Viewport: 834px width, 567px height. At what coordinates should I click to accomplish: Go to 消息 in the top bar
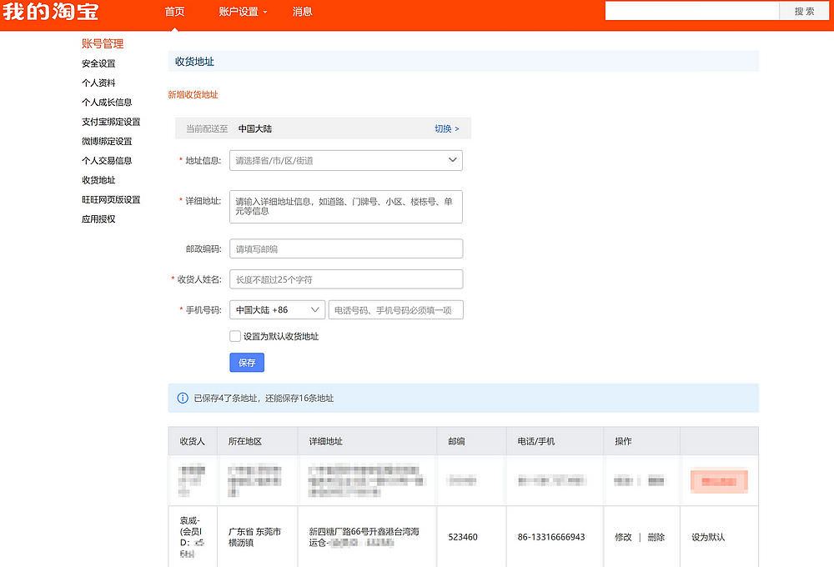pos(302,12)
